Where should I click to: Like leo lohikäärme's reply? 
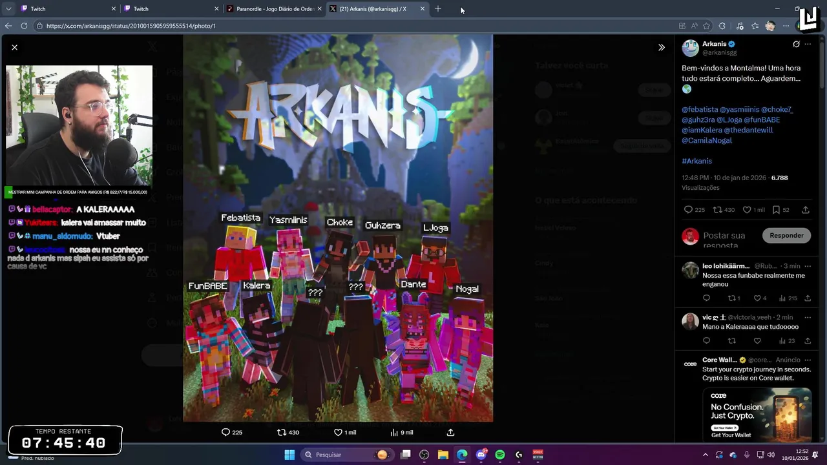(x=757, y=298)
